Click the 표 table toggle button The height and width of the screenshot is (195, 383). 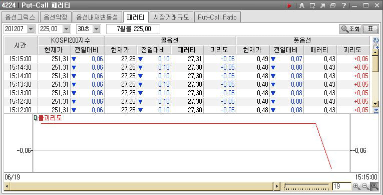coord(370,29)
